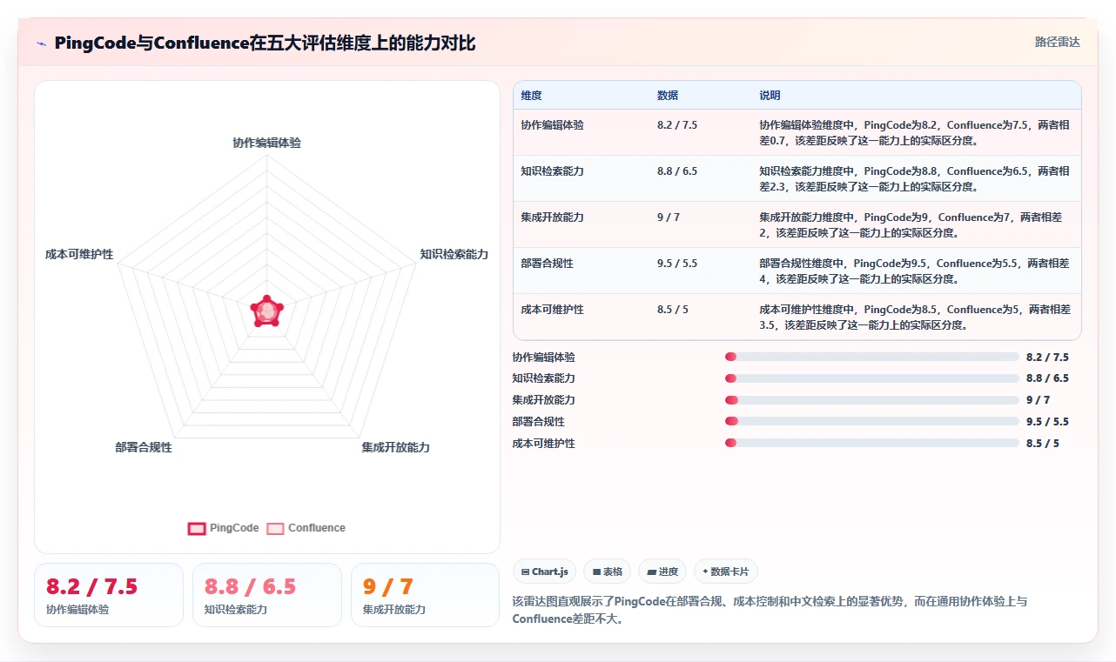Click the radar axis label 知识检索能力
This screenshot has width=1116, height=662.
click(x=454, y=255)
